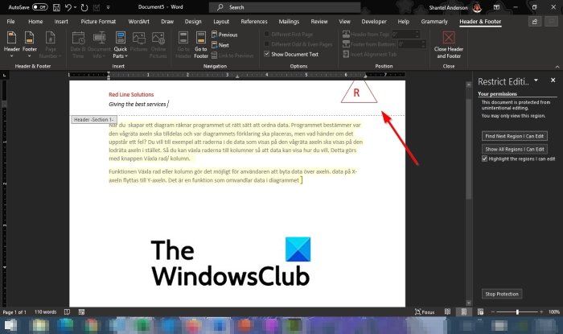The image size is (563, 334).
Task: Click the Red Line Solutions header text
Action: pyautogui.click(x=131, y=94)
